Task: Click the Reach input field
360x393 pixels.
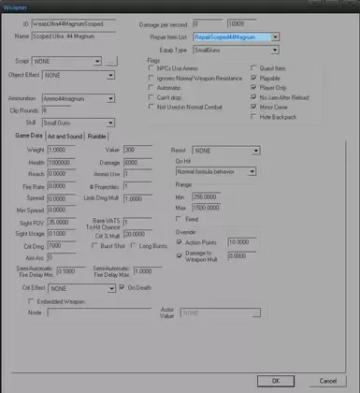Action: click(62, 174)
